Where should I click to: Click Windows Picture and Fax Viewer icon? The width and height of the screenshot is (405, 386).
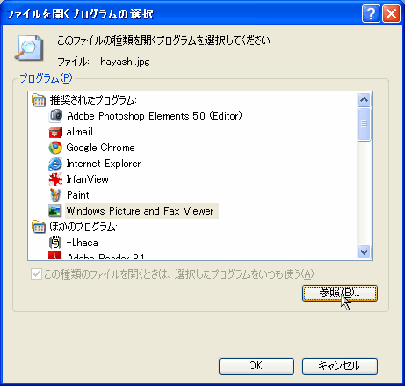[55, 211]
